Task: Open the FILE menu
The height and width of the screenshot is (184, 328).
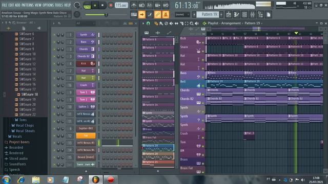Action: click(x=5, y=5)
